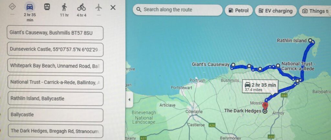Click the red Dark Hedges destination pin
The width and height of the screenshot is (331, 140).
tap(265, 106)
